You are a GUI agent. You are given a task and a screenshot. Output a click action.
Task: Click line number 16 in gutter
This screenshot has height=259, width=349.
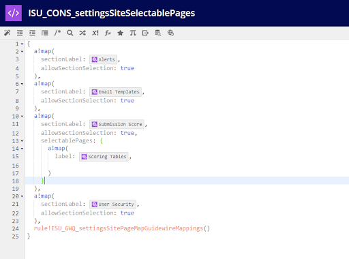16,166
